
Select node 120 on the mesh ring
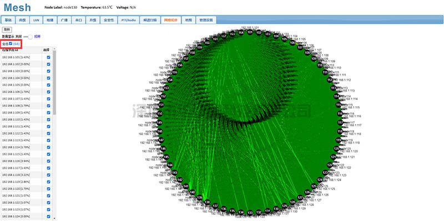336,148
